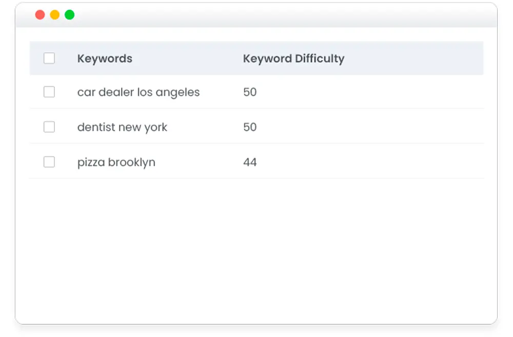Viewport: 513px width, 337px height.
Task: Click difficulty value 50 for dentist new york
Action: pyautogui.click(x=250, y=127)
